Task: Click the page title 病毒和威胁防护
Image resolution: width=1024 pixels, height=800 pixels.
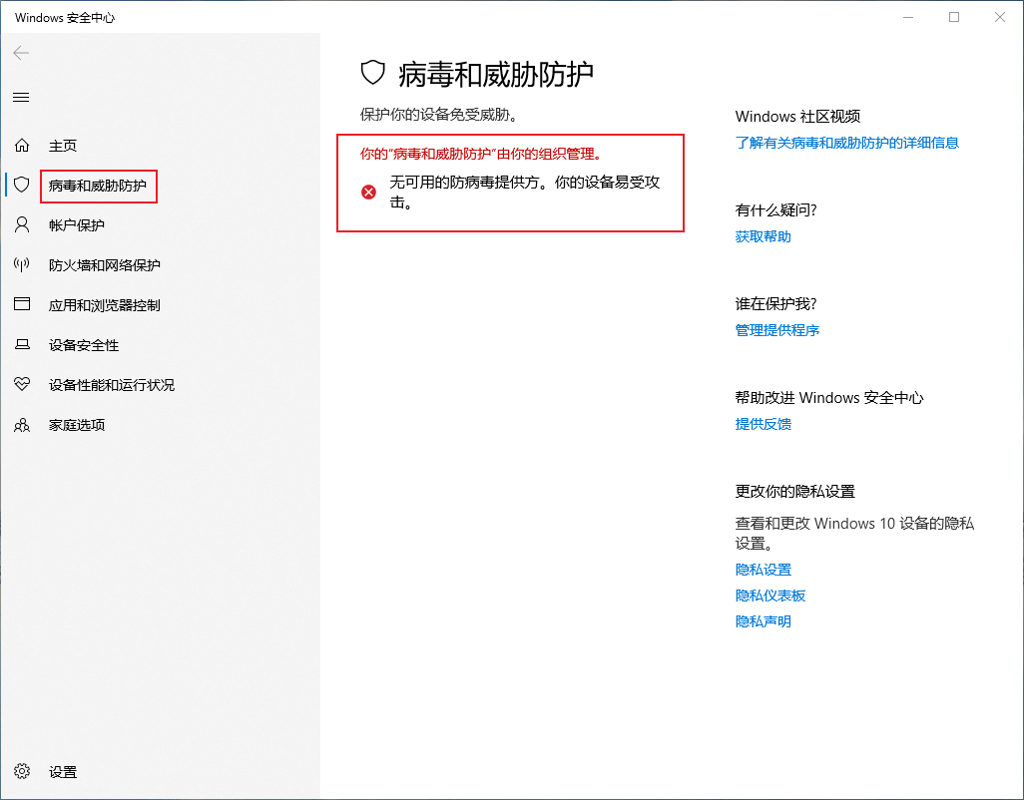Action: coord(496,75)
